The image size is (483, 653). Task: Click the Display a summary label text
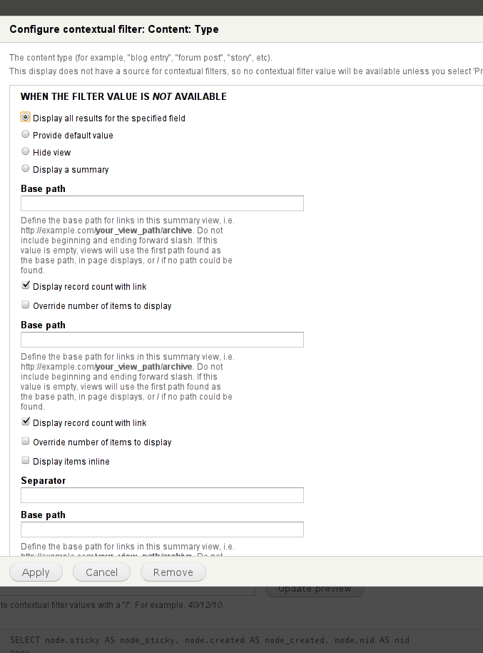click(71, 170)
